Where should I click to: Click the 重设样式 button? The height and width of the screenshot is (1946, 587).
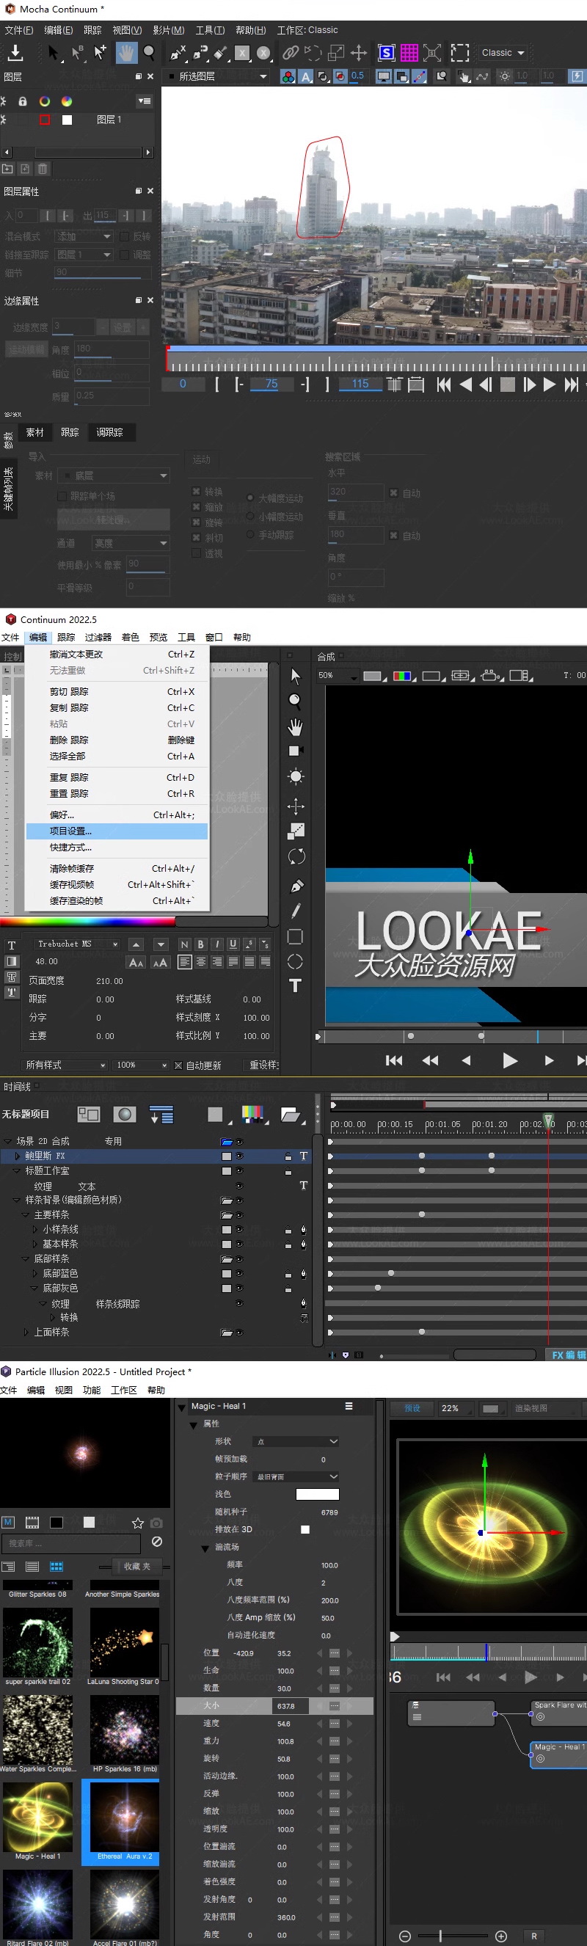[264, 1065]
